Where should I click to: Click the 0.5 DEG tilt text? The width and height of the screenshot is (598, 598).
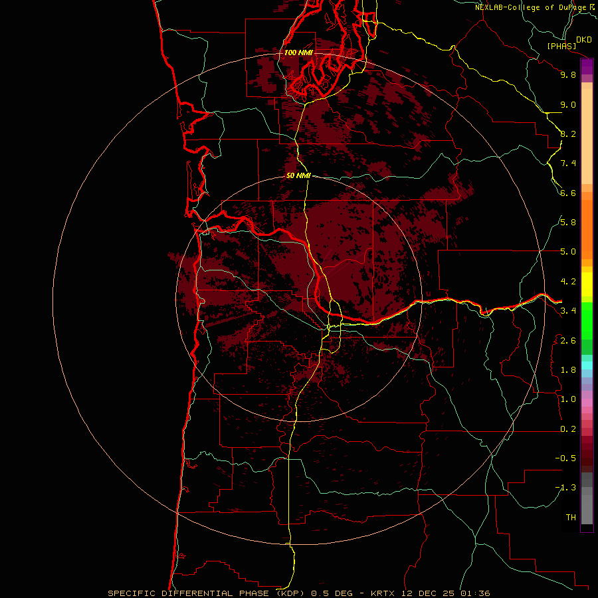pos(332,593)
